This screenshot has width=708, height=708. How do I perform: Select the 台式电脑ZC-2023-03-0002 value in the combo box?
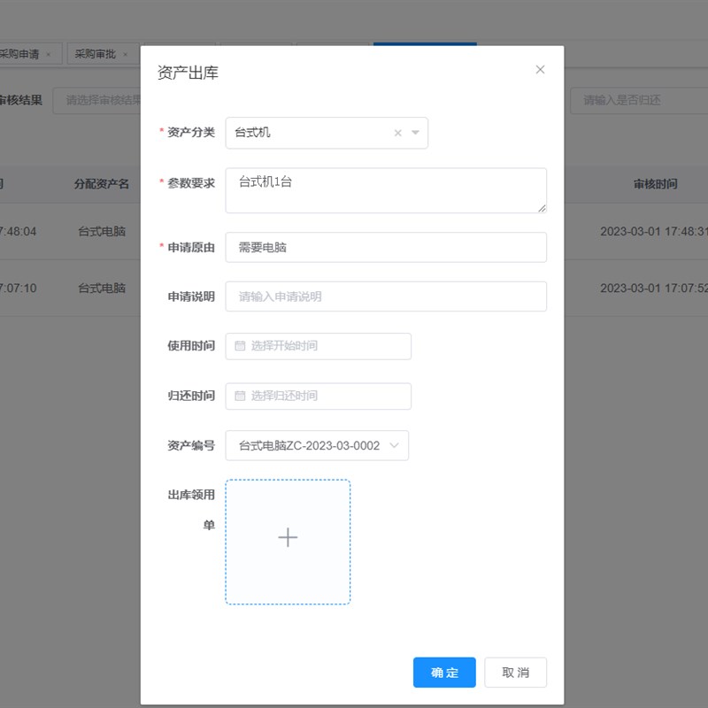pos(317,446)
